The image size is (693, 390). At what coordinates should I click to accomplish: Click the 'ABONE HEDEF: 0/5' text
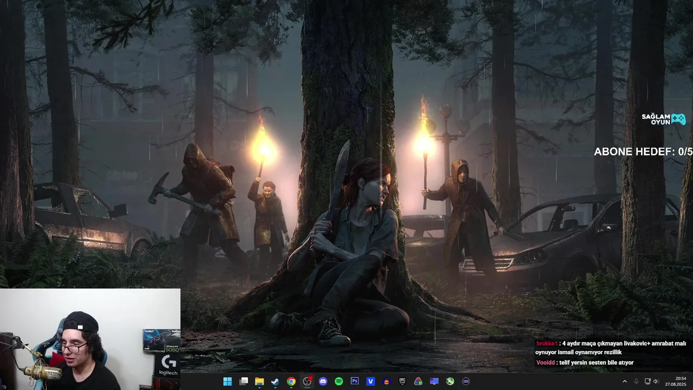[643, 152]
